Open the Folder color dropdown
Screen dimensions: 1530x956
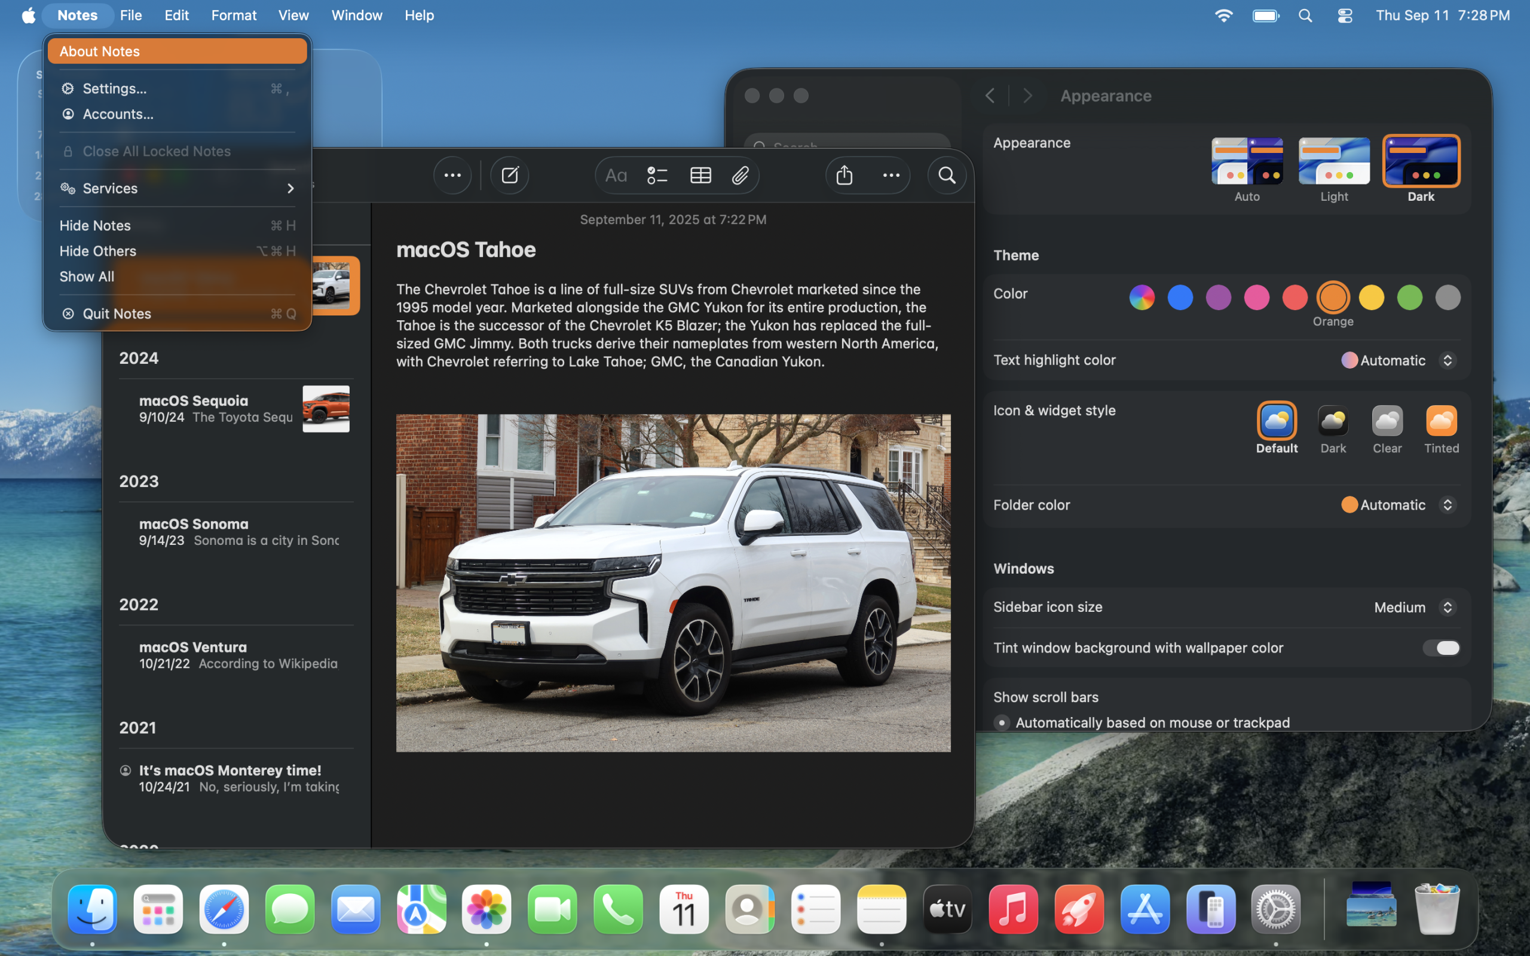coord(1399,504)
